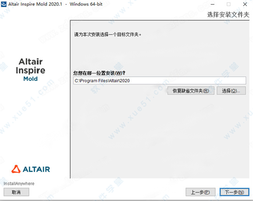Focus the install path input field
The height and width of the screenshot is (201, 253).
point(160,81)
